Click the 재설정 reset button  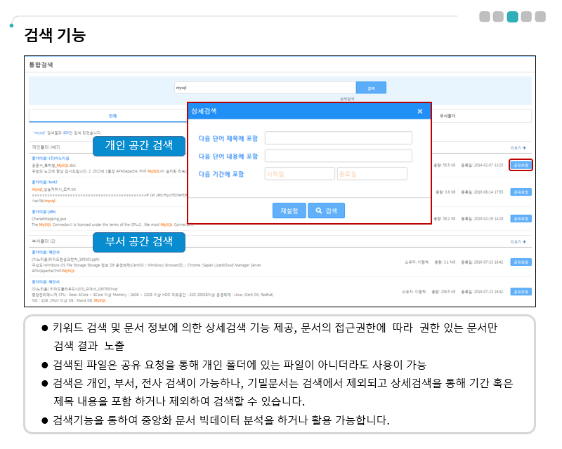(x=289, y=210)
